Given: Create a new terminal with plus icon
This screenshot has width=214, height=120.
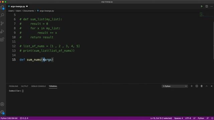Looking at the screenshot, I should tap(192, 86).
